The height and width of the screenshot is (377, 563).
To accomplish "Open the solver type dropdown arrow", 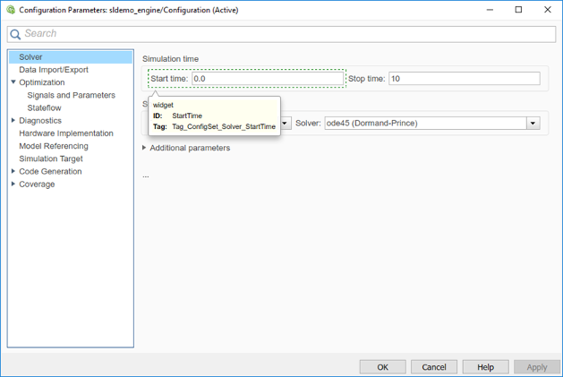I will 285,124.
